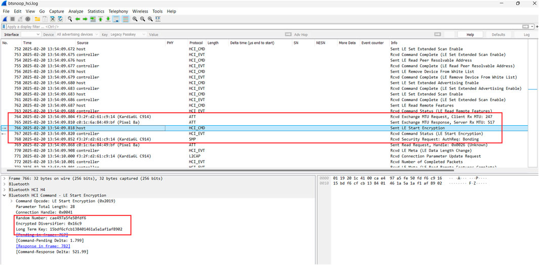Toggle the Colorize packet list button
Viewport: 539px width, 265px height.
(125, 19)
